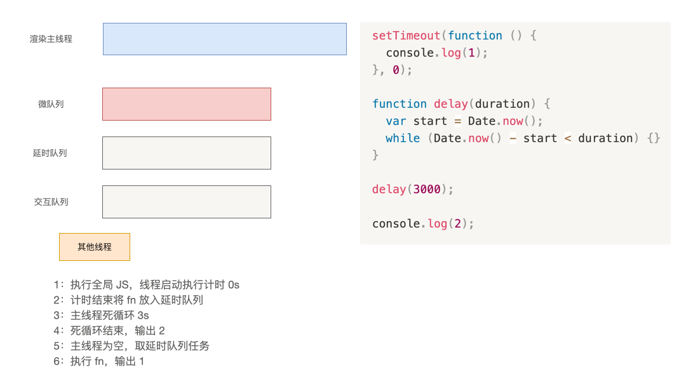This screenshot has width=686, height=386.
Task: Select the 交互队列 label
Action: click(51, 202)
